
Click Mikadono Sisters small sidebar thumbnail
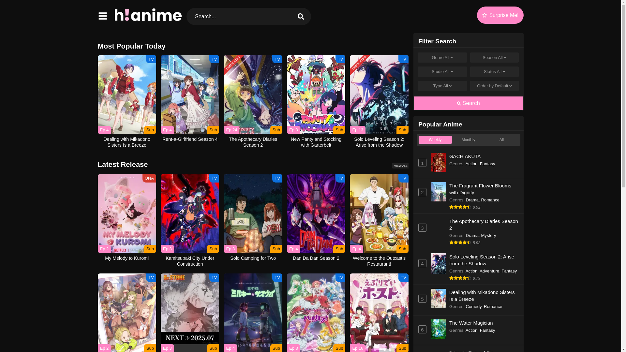pos(439,298)
